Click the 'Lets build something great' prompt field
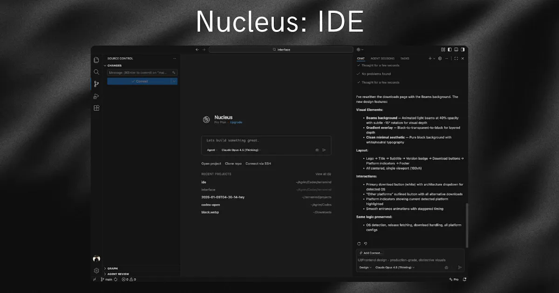 [x=266, y=140]
